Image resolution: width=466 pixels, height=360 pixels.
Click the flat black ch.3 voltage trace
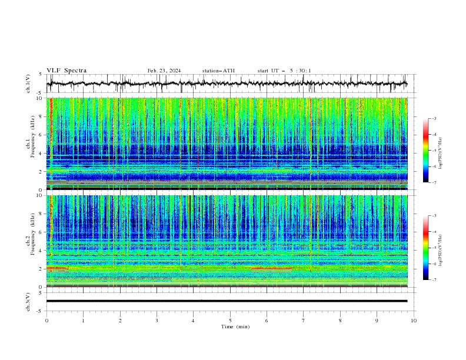(227, 301)
